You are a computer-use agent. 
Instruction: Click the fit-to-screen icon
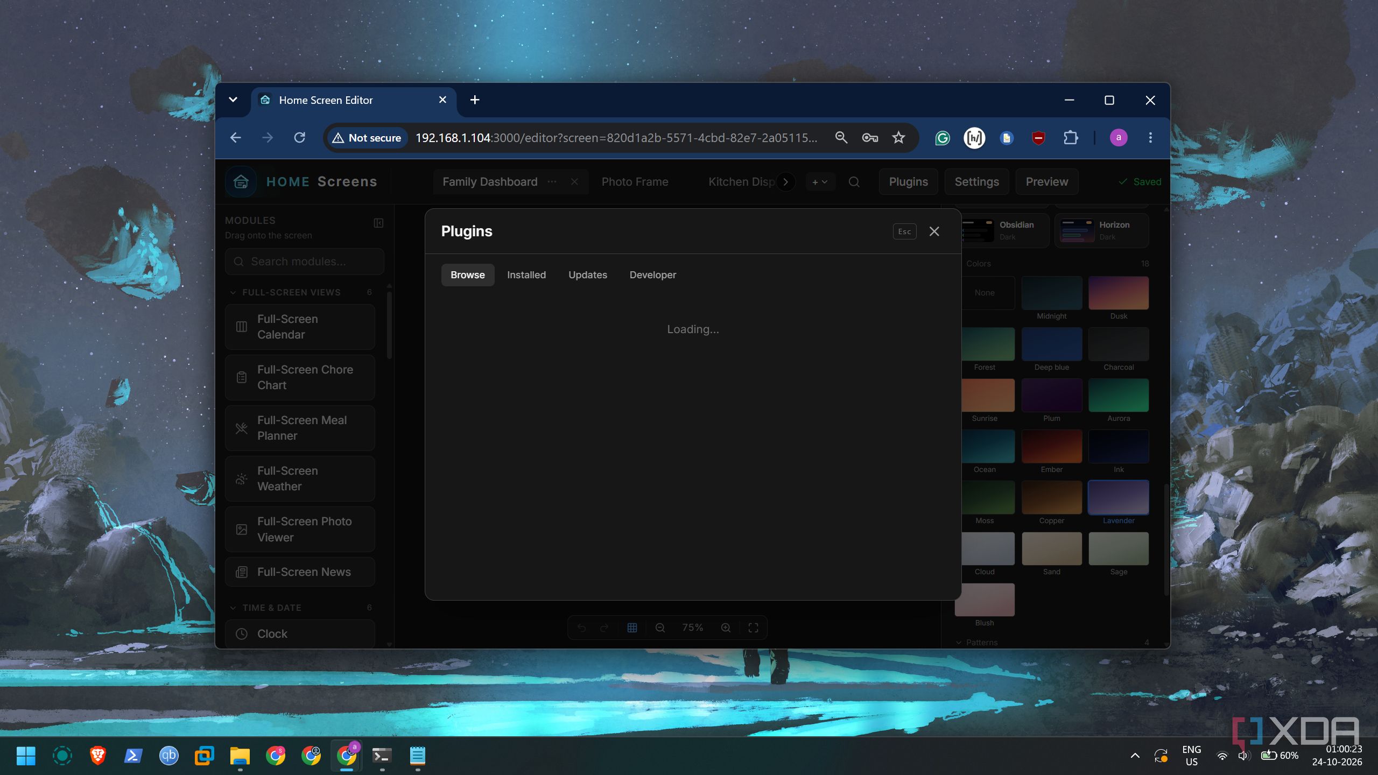753,628
